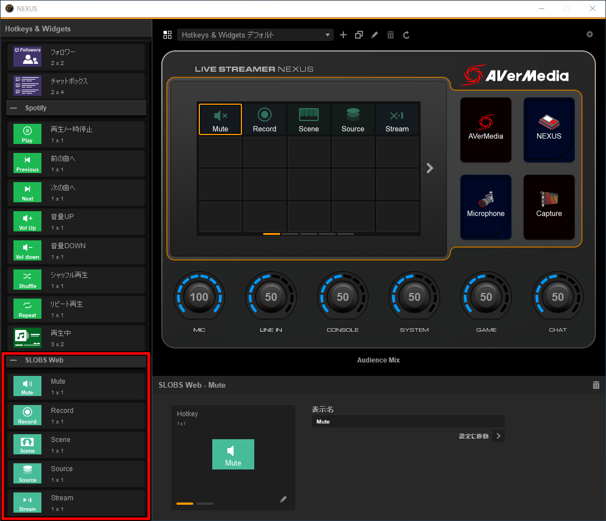
Task: Select the 再生中 now playing widget
Action: [76, 338]
